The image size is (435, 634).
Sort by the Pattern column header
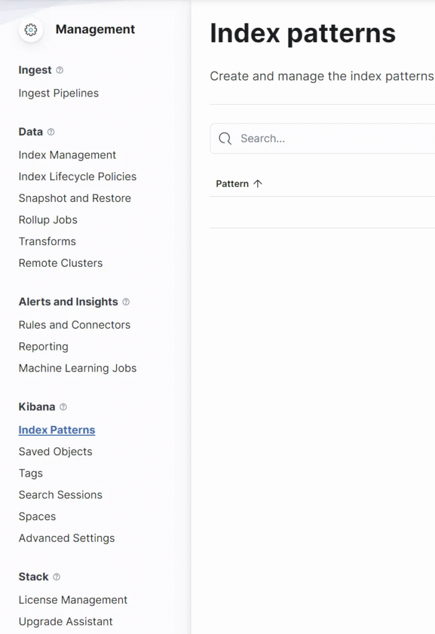click(x=232, y=183)
